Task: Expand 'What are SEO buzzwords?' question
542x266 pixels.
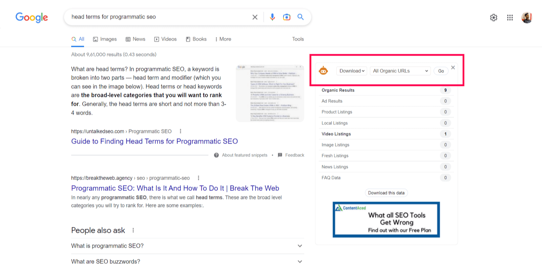Action: 188,262
